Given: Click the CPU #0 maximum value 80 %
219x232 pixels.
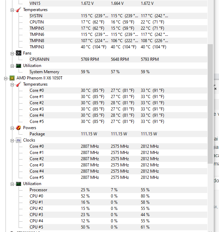Looking at the screenshot, I should [145, 196].
